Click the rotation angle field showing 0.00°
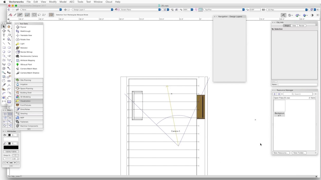This screenshot has height=180, width=321. pyautogui.click(x=255, y=10)
